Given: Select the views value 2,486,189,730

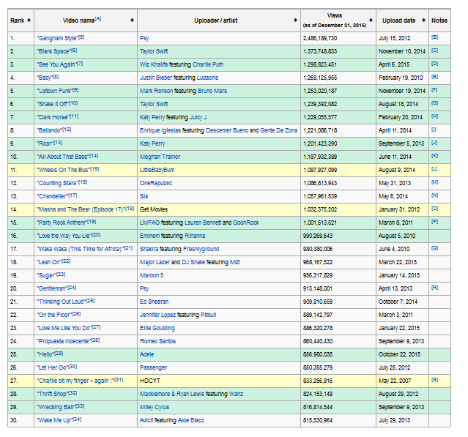Looking at the screenshot, I should pyautogui.click(x=320, y=39).
